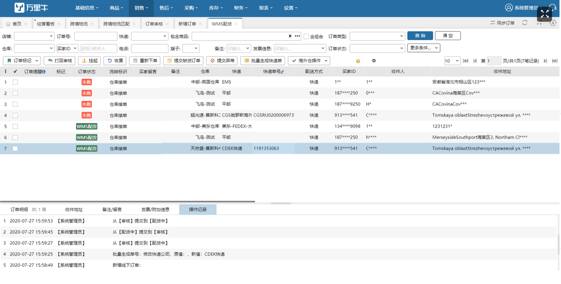Open the 库存 menu
The width and height of the screenshot is (561, 284).
point(216,8)
